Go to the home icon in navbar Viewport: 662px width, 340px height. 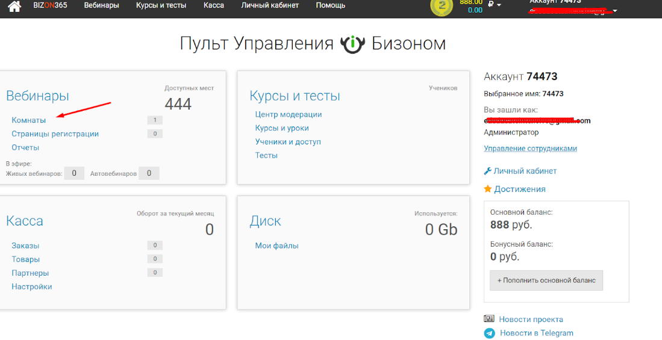[14, 7]
